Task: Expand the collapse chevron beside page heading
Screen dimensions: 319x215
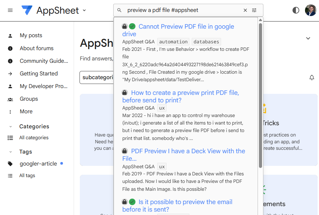Action: coord(308,38)
